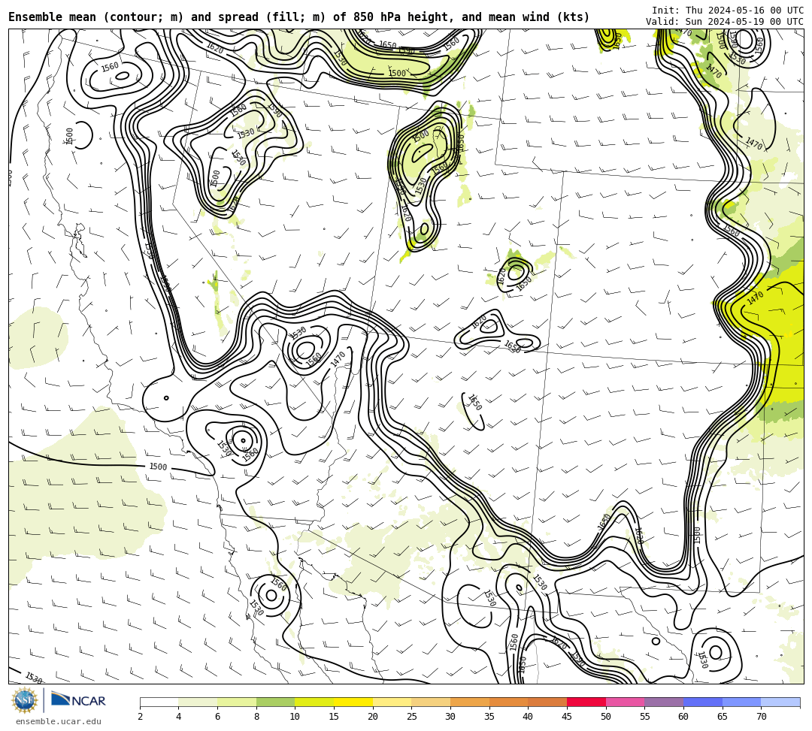The width and height of the screenshot is (812, 731).
Task: Click the white 2-4 color bar segment
Action: [x=159, y=702]
